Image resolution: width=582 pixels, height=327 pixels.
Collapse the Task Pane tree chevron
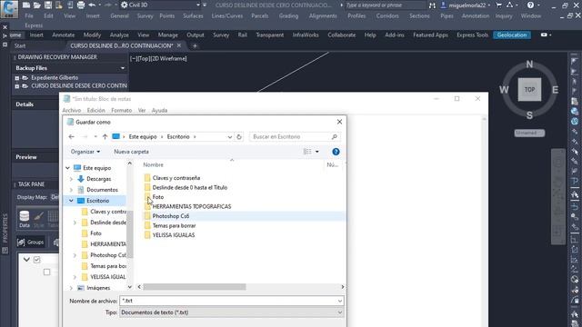point(26,259)
